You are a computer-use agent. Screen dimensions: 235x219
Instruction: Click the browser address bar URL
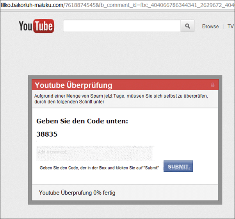point(117,5)
